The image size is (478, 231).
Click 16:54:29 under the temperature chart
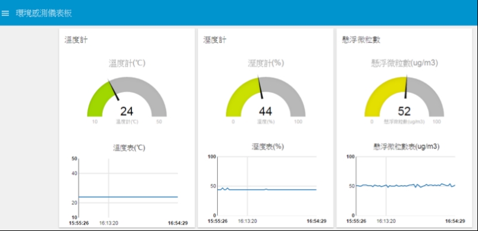[x=178, y=223]
